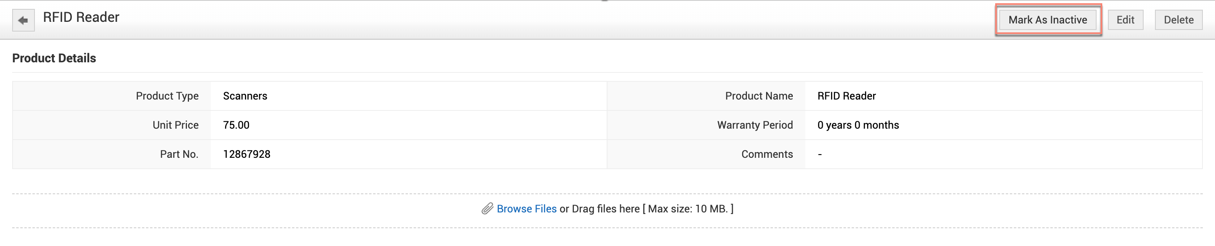Click the Product Name field label
The width and height of the screenshot is (1215, 246).
tap(759, 96)
